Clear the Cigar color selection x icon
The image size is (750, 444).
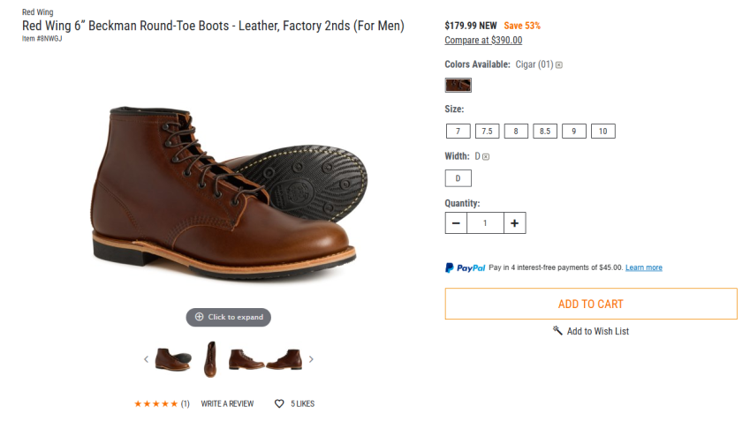[x=559, y=64]
